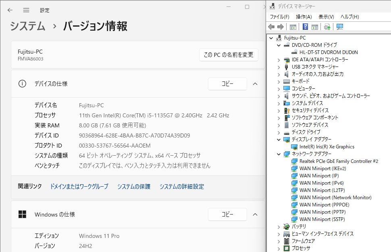Open Help with the blue question mark icon
Viewport: 391px width, 252px height.
305,27
